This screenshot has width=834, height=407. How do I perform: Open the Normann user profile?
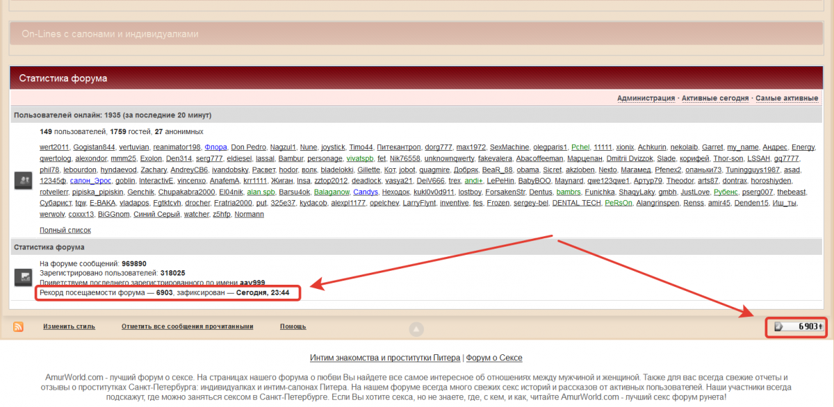click(250, 215)
